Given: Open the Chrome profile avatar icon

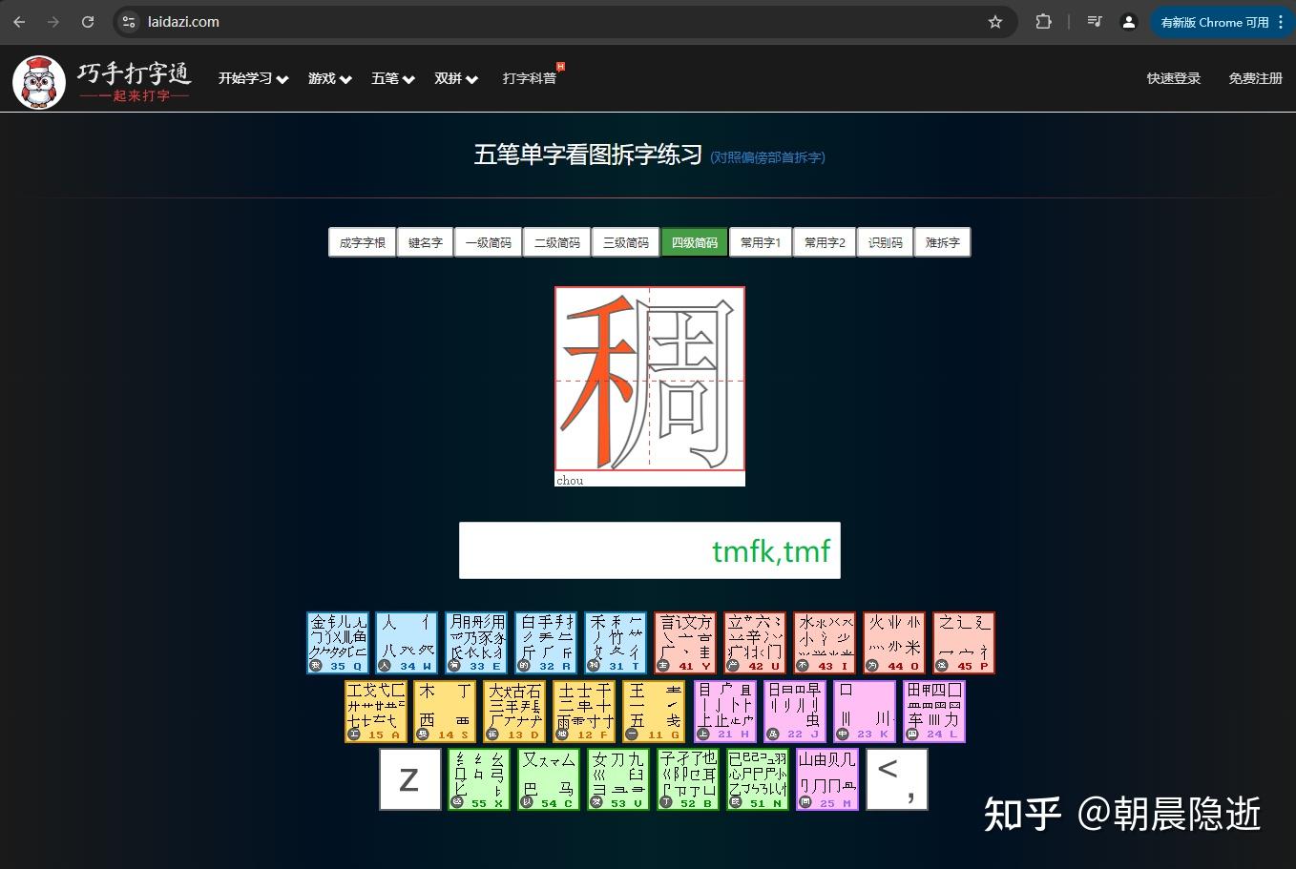Looking at the screenshot, I should [x=1129, y=22].
